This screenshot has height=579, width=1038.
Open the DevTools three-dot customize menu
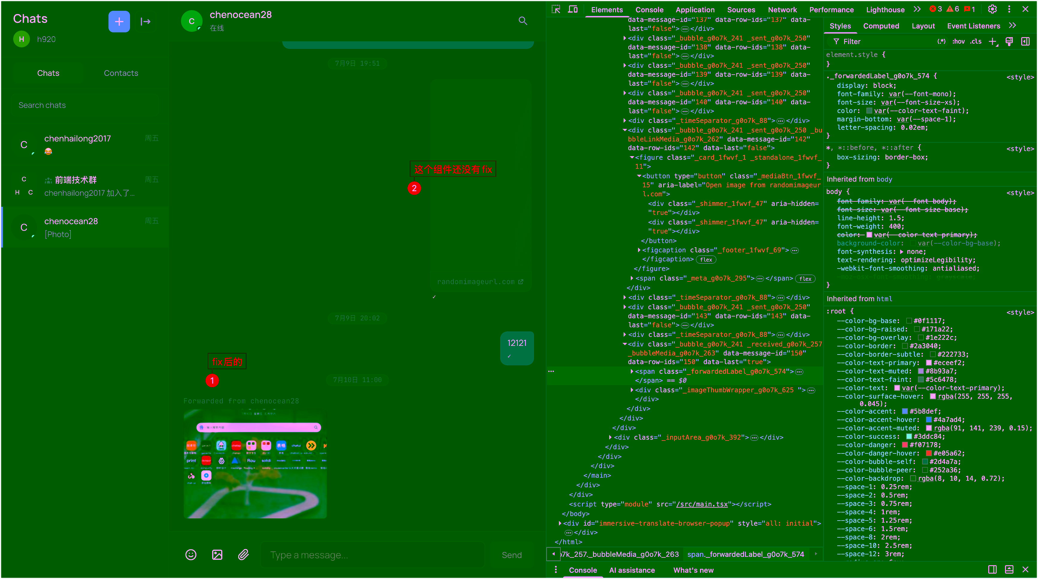coord(1009,9)
